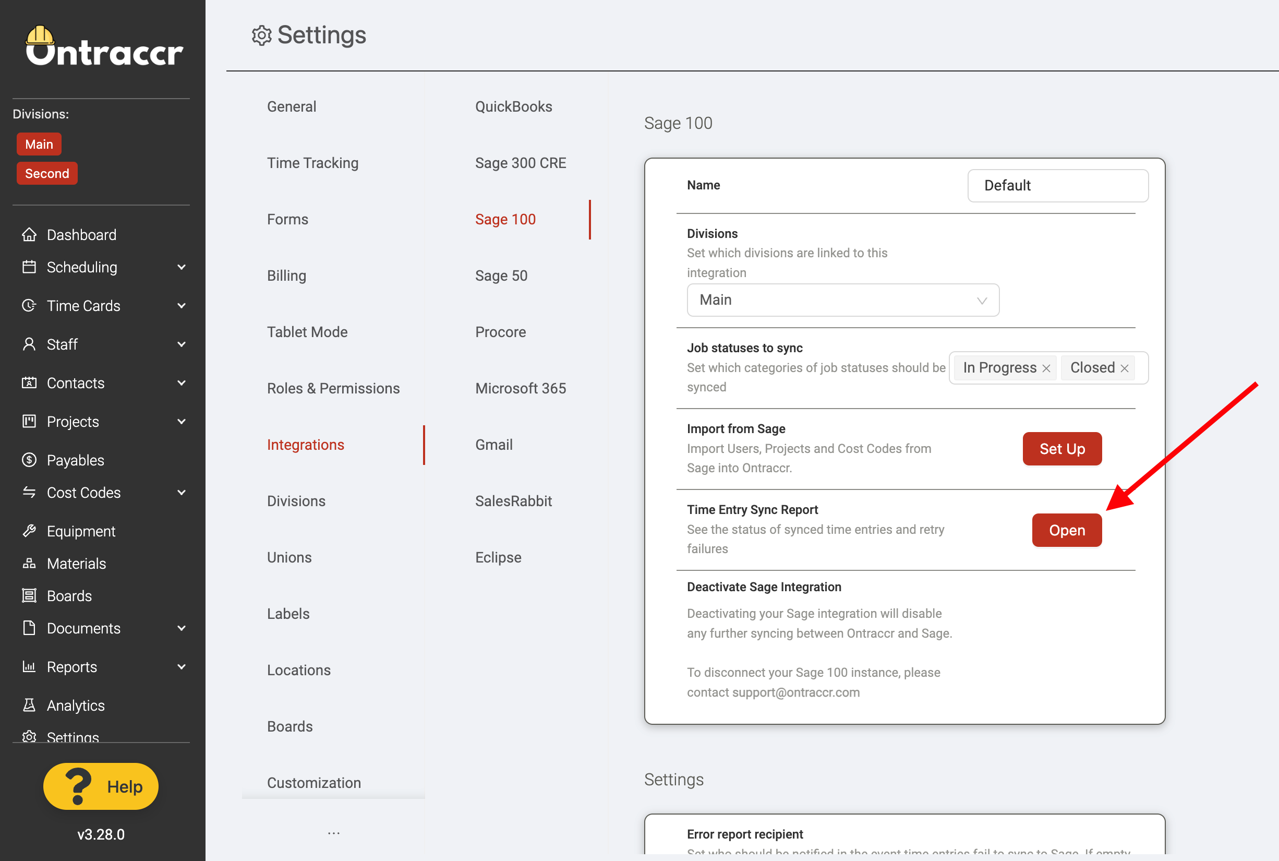Click the Boards list icon in sidebar
Screen dimensions: 1279x861
tap(29, 596)
